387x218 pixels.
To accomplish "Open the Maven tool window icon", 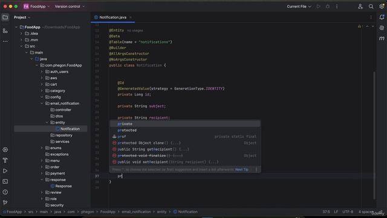I will pos(382,39).
